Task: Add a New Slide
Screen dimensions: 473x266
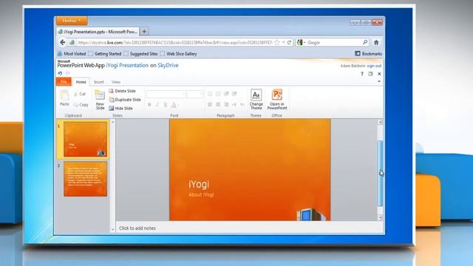Action: point(100,100)
